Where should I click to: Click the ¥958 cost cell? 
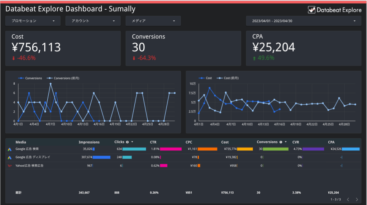[233, 166]
